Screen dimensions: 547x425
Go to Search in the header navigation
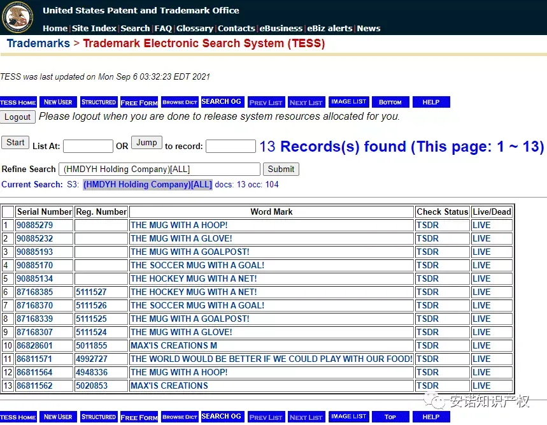135,28
